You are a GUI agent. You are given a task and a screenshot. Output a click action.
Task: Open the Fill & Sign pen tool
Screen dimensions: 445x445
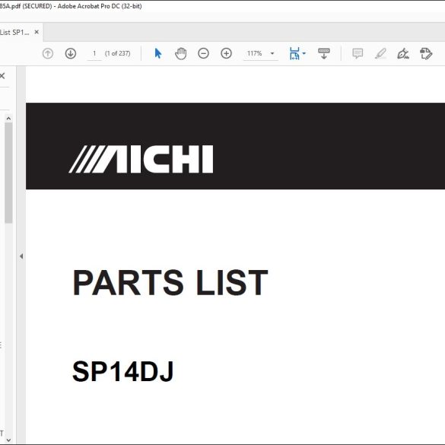tap(403, 53)
